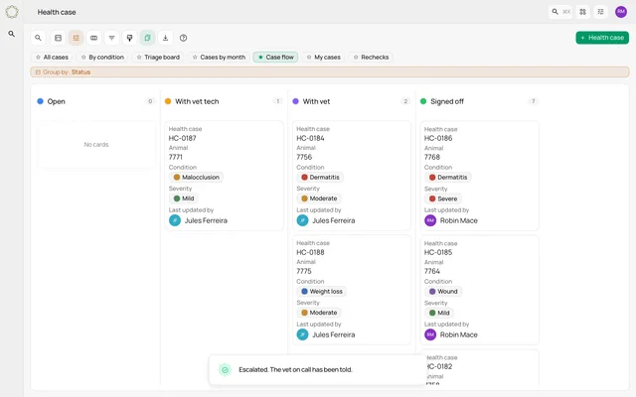The image size is (636, 397).
Task: Click animal number 7756
Action: 304,157
